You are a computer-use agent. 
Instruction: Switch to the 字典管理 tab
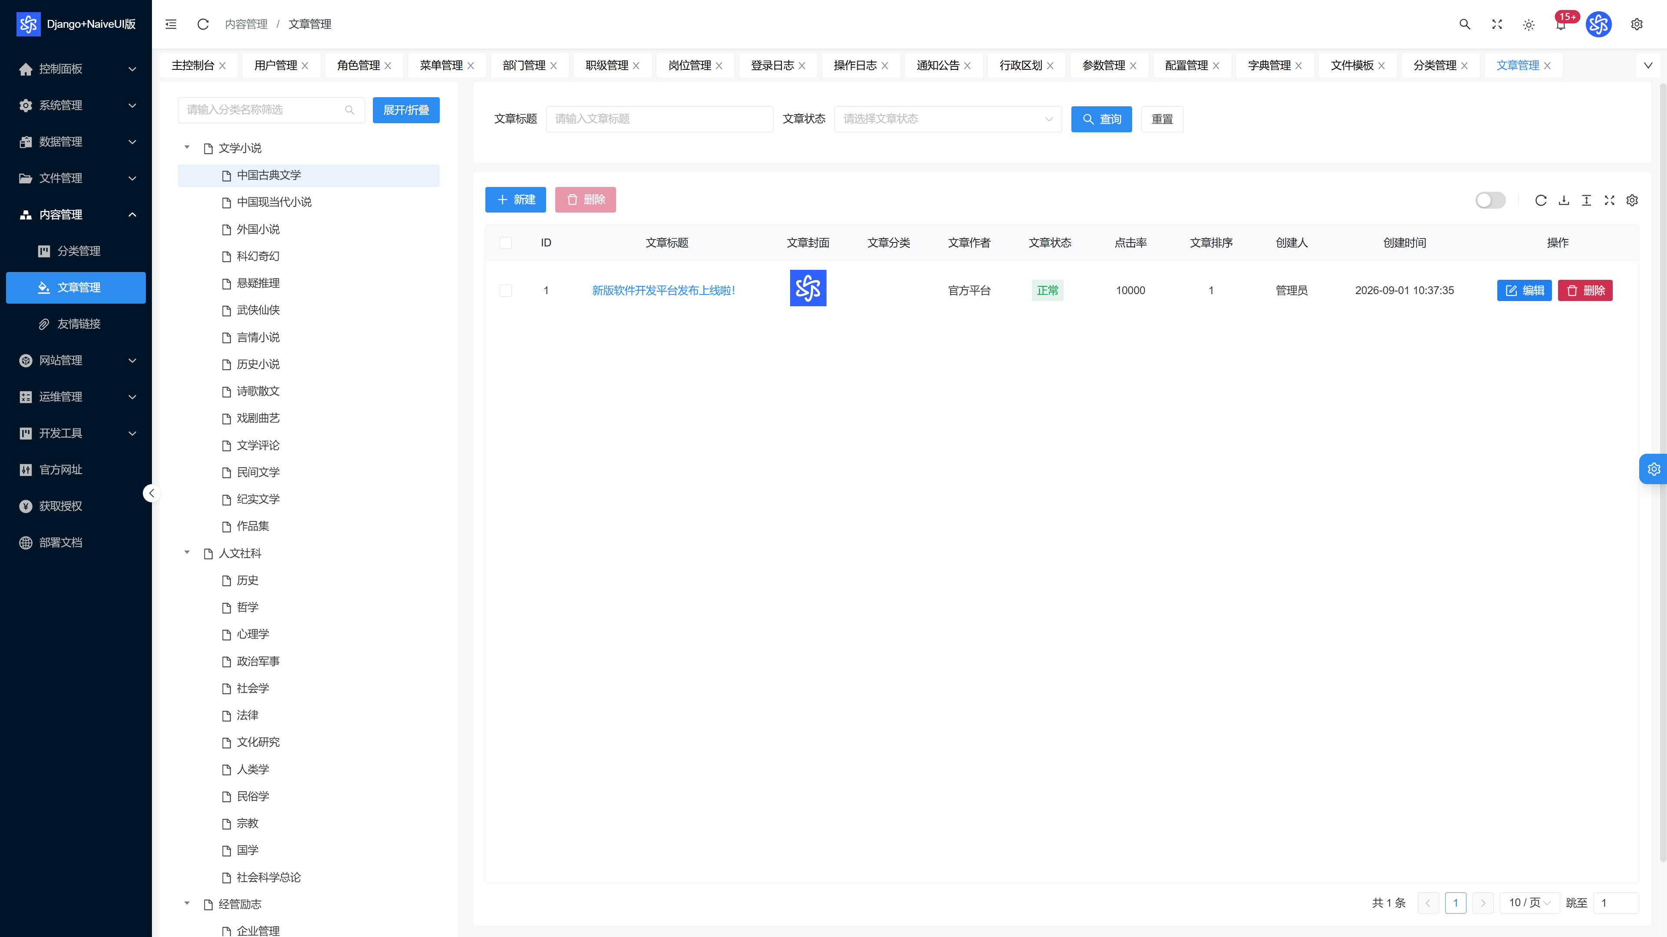[1269, 66]
